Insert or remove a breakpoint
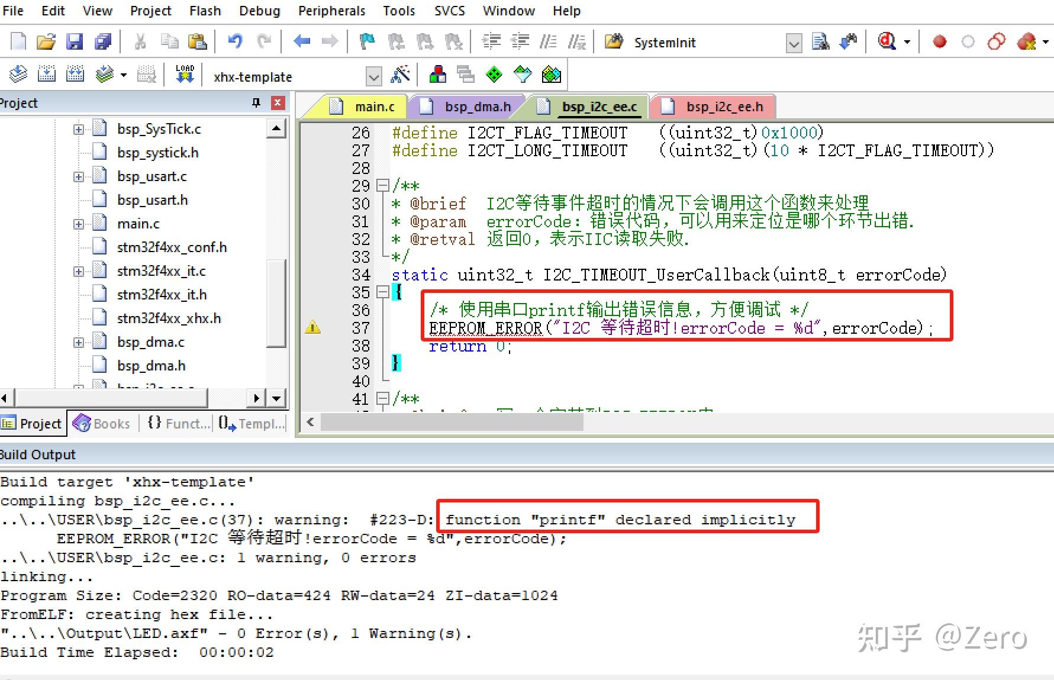Viewport: 1054px width, 680px height. point(939,41)
